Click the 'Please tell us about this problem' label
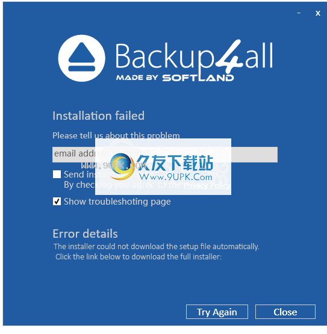Screen dimensions: 327x334 pos(116,135)
